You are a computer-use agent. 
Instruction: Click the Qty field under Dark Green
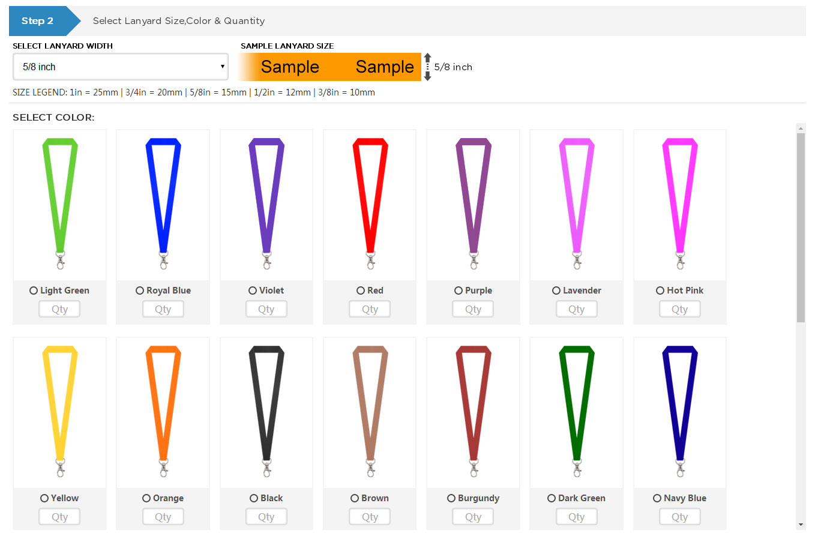coord(576,517)
